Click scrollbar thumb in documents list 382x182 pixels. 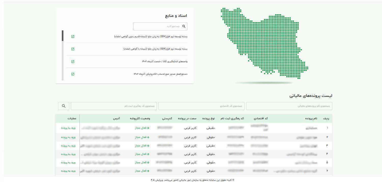tap(63, 36)
